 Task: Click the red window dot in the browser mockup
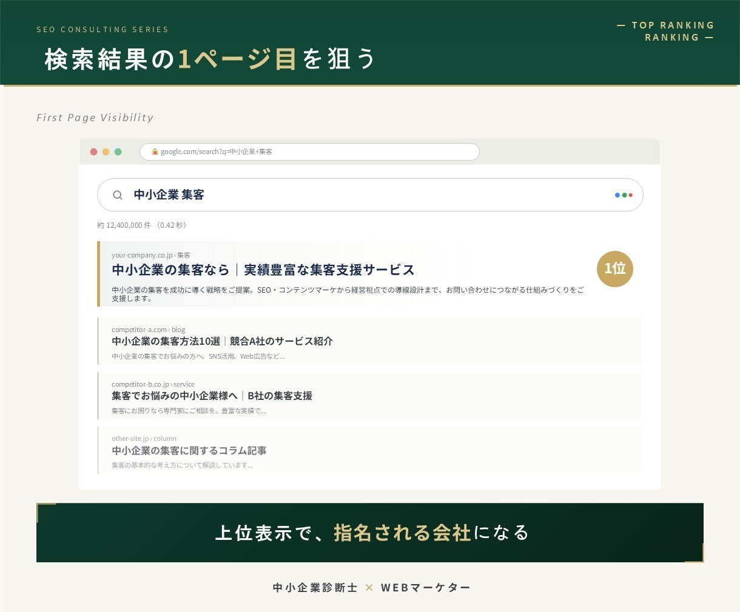93,151
